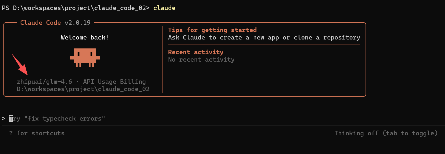Click the tip about creating a new app
This screenshot has height=154, width=445.
click(264, 37)
